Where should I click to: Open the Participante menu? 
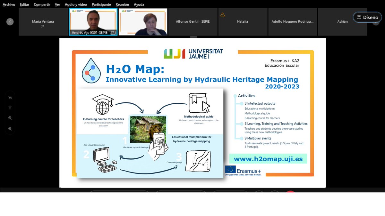point(101,4)
